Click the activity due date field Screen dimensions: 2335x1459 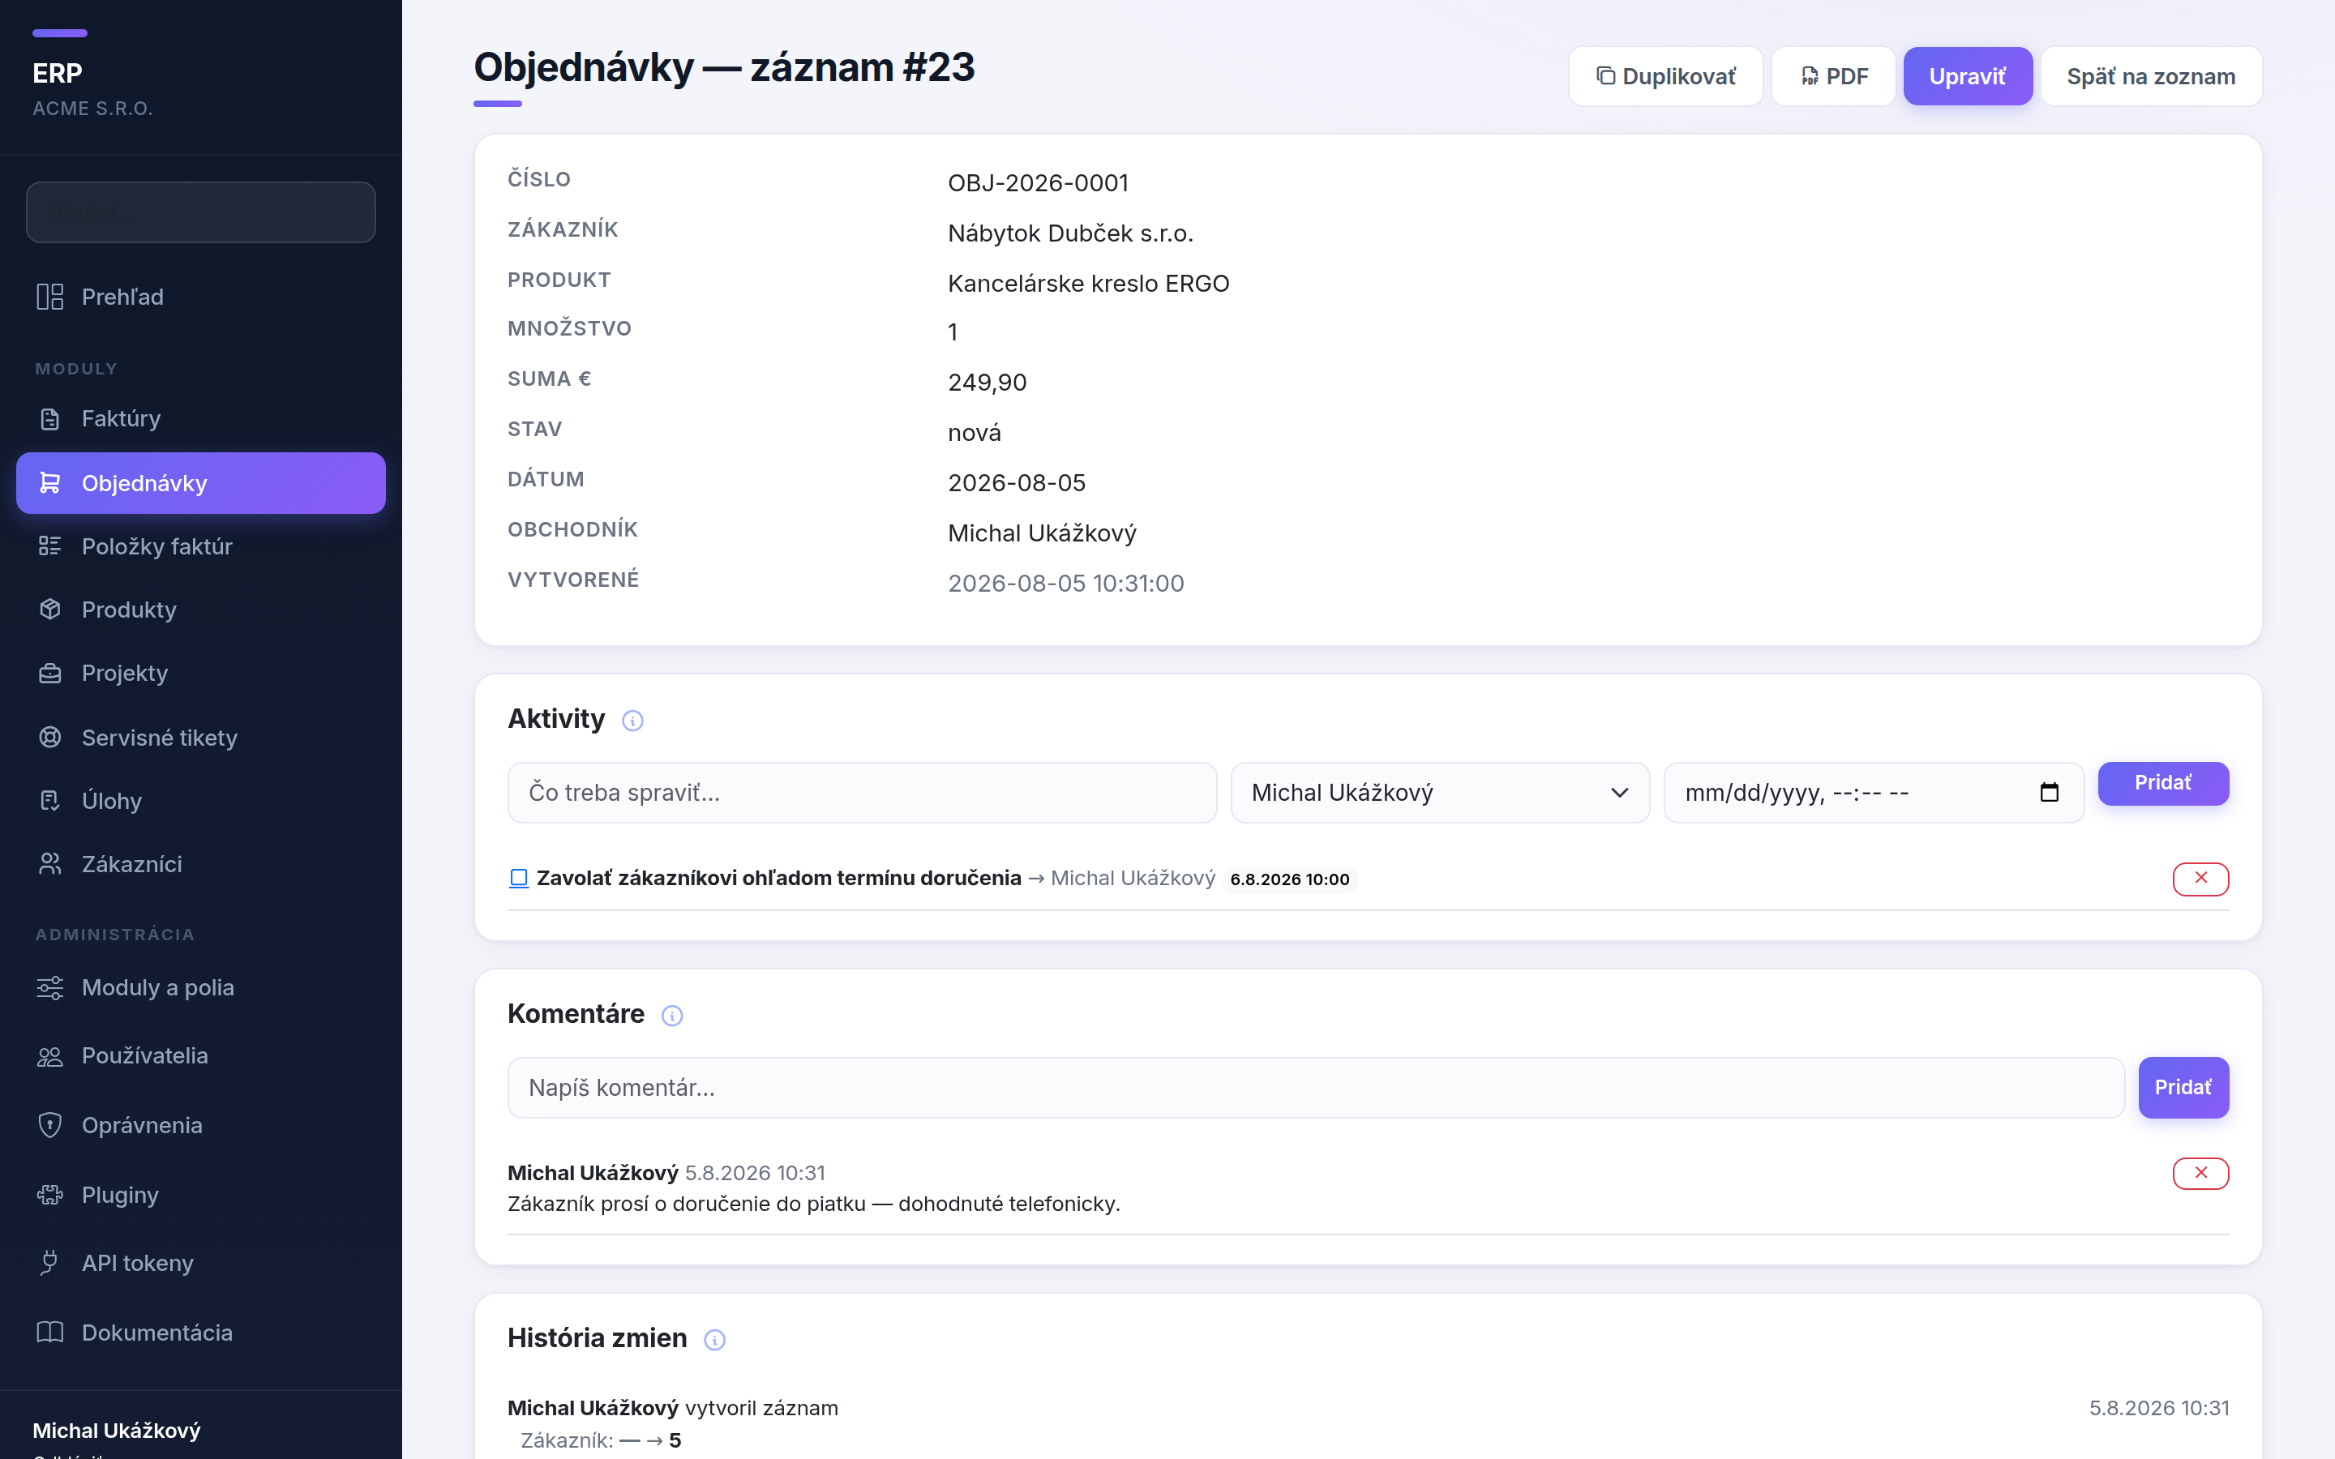[x=1874, y=792]
